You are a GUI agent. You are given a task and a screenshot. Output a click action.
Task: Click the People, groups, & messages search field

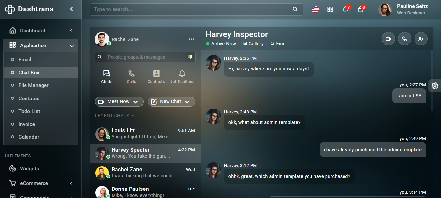145,57
